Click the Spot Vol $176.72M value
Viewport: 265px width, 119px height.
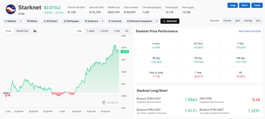point(95,12)
